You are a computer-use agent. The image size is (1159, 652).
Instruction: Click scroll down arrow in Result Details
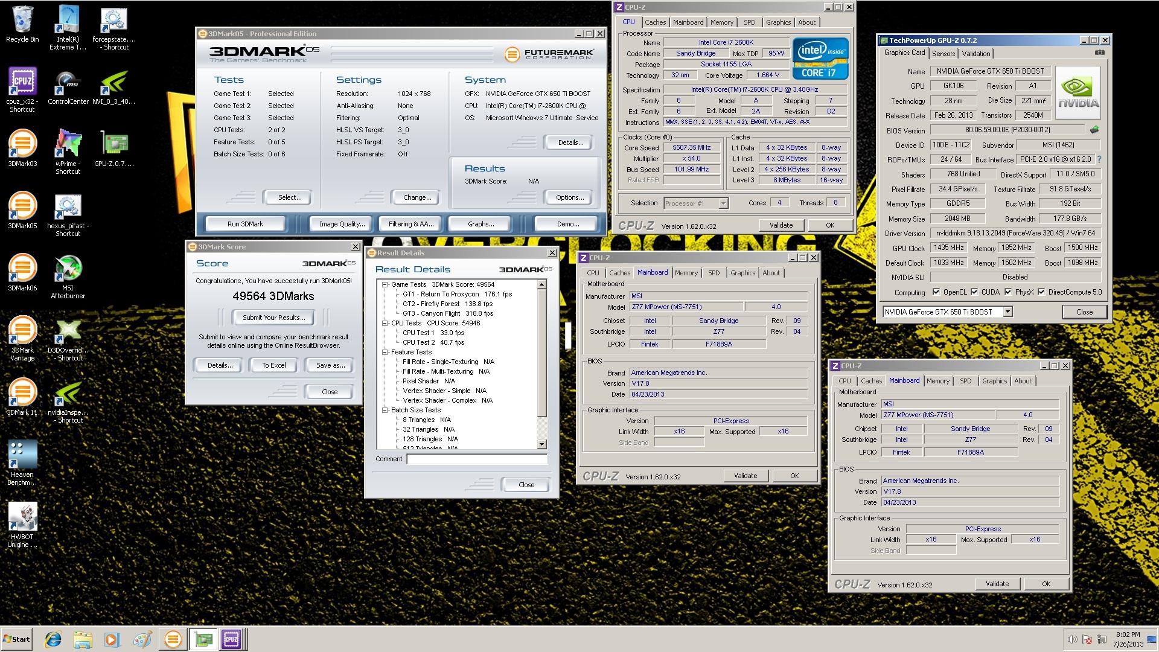coord(541,444)
